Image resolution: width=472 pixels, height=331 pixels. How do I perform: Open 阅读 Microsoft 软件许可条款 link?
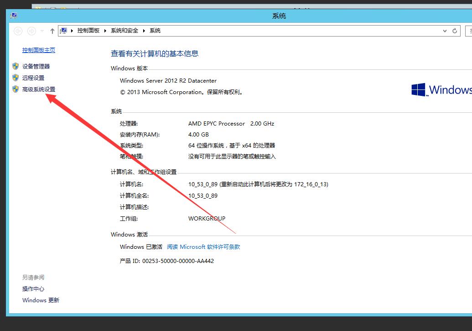[x=203, y=247]
